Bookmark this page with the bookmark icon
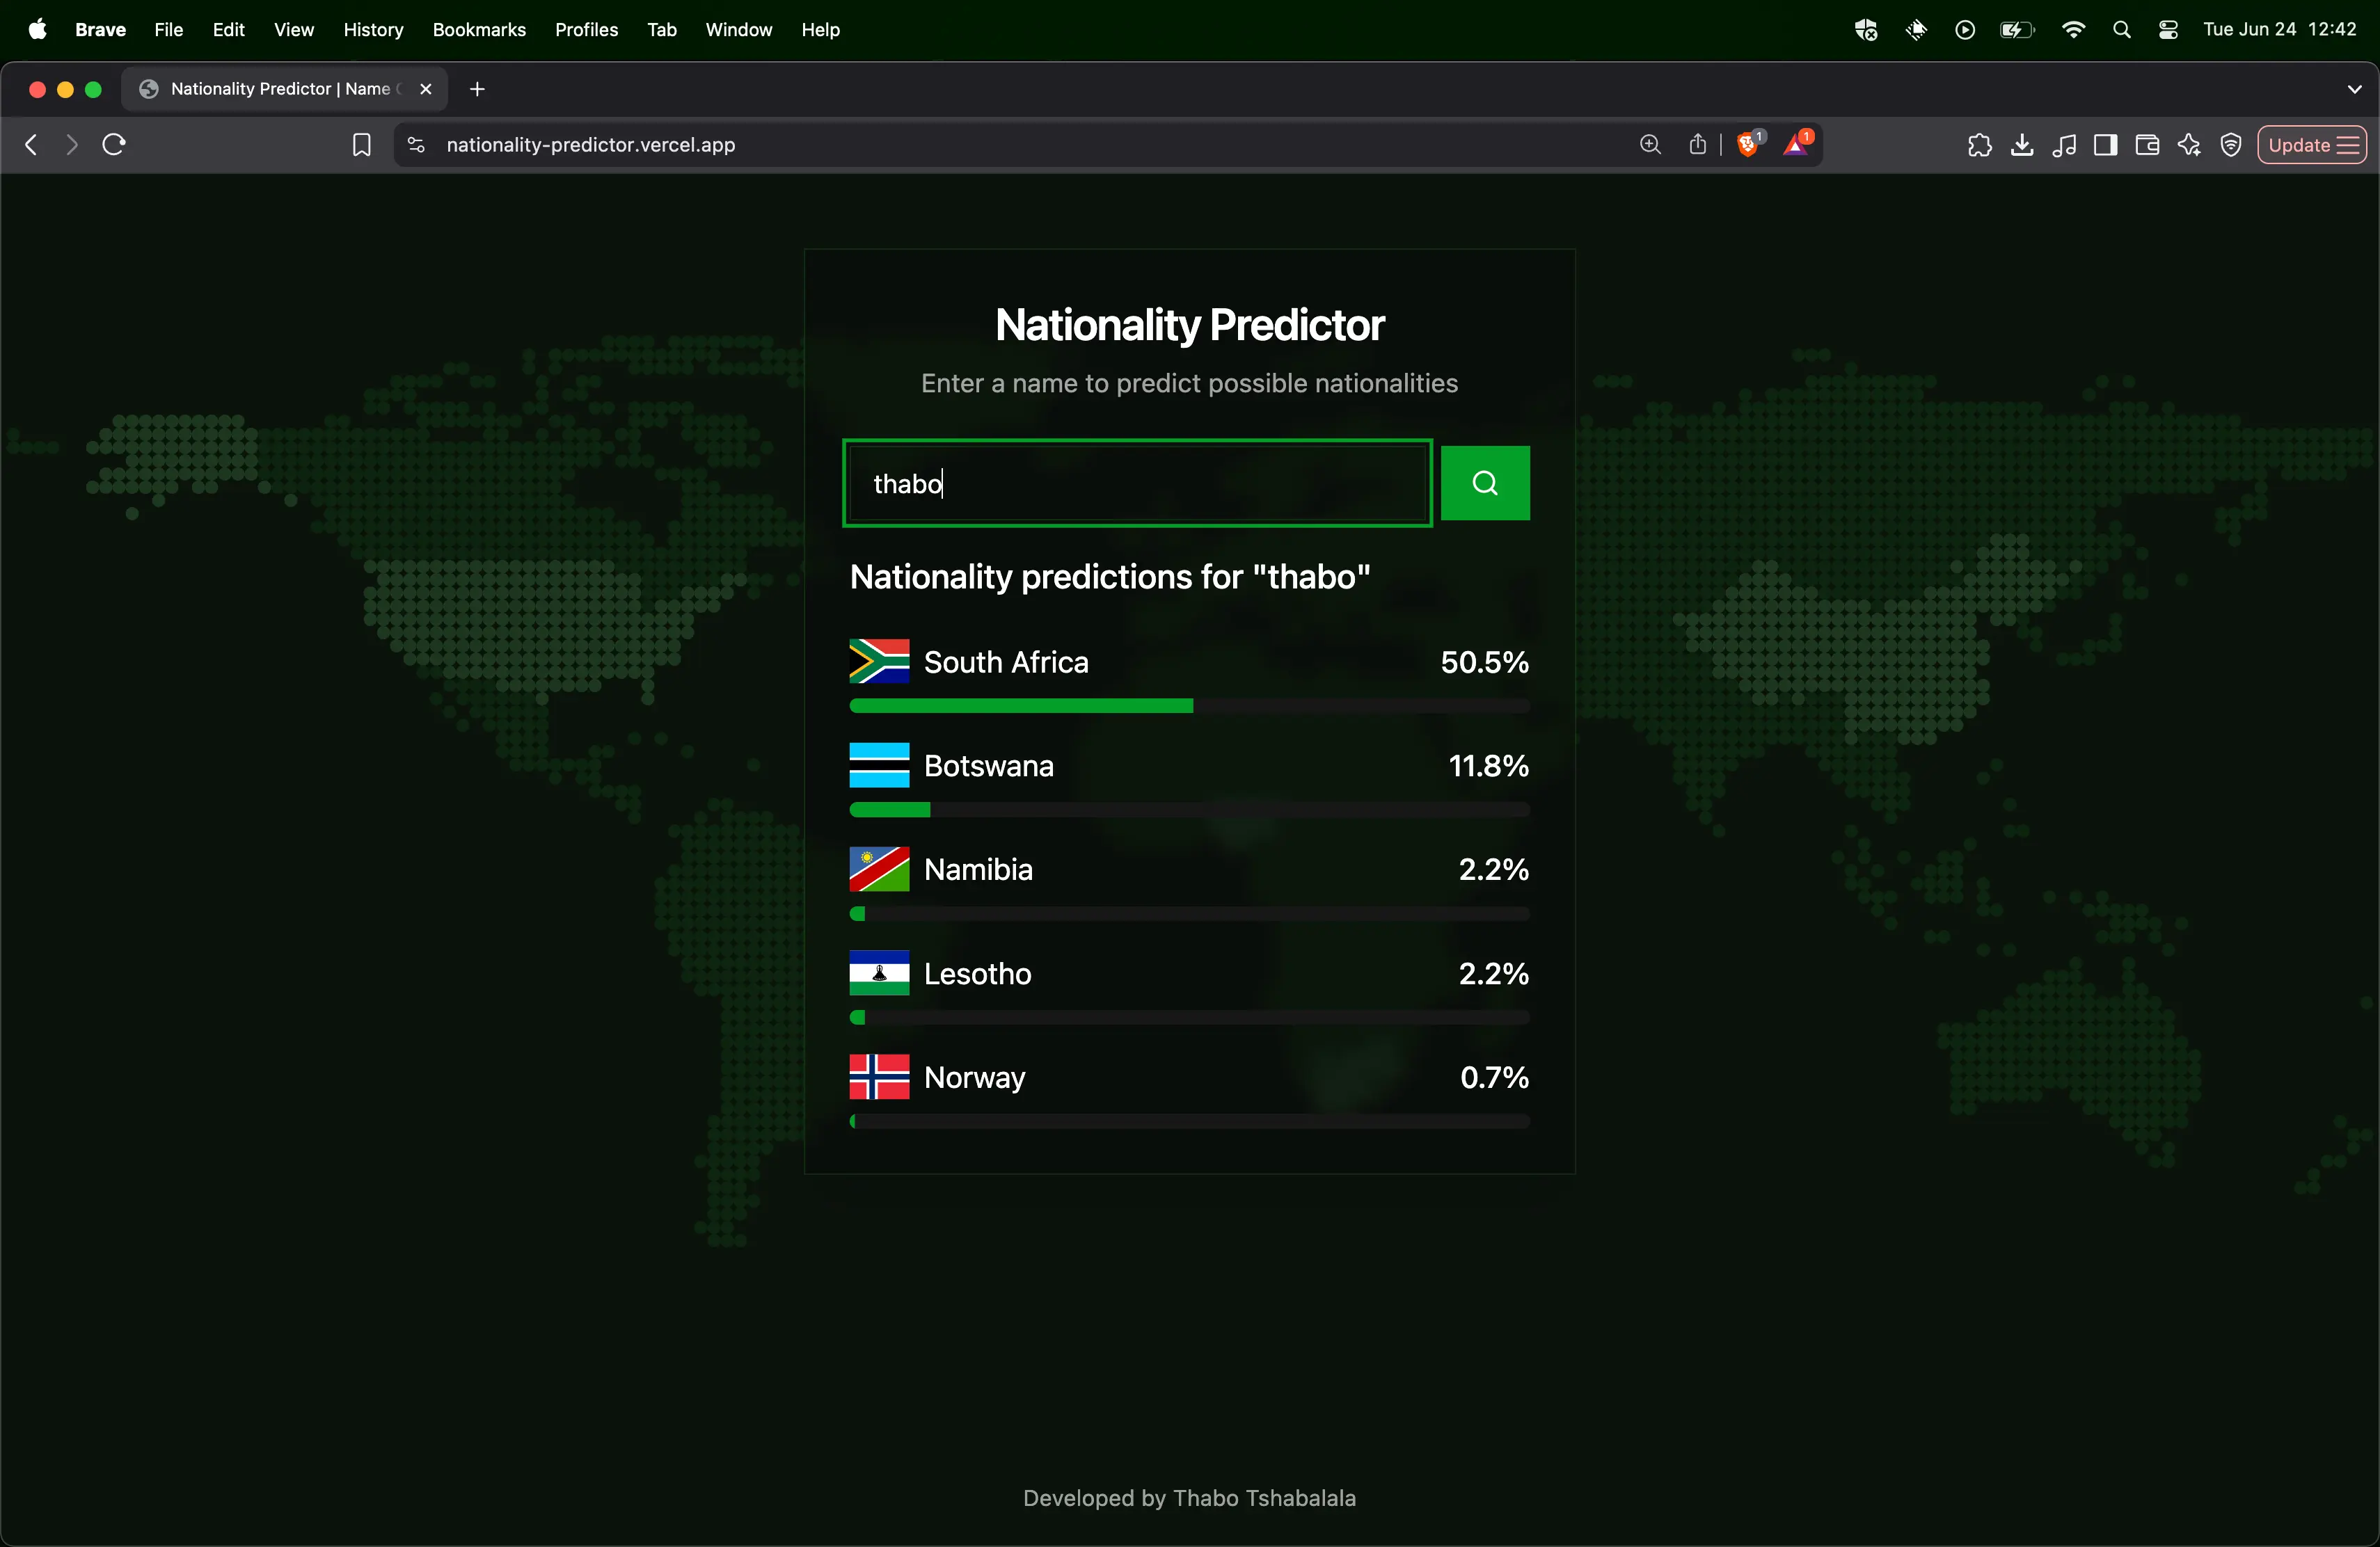2380x1547 pixels. click(361, 144)
